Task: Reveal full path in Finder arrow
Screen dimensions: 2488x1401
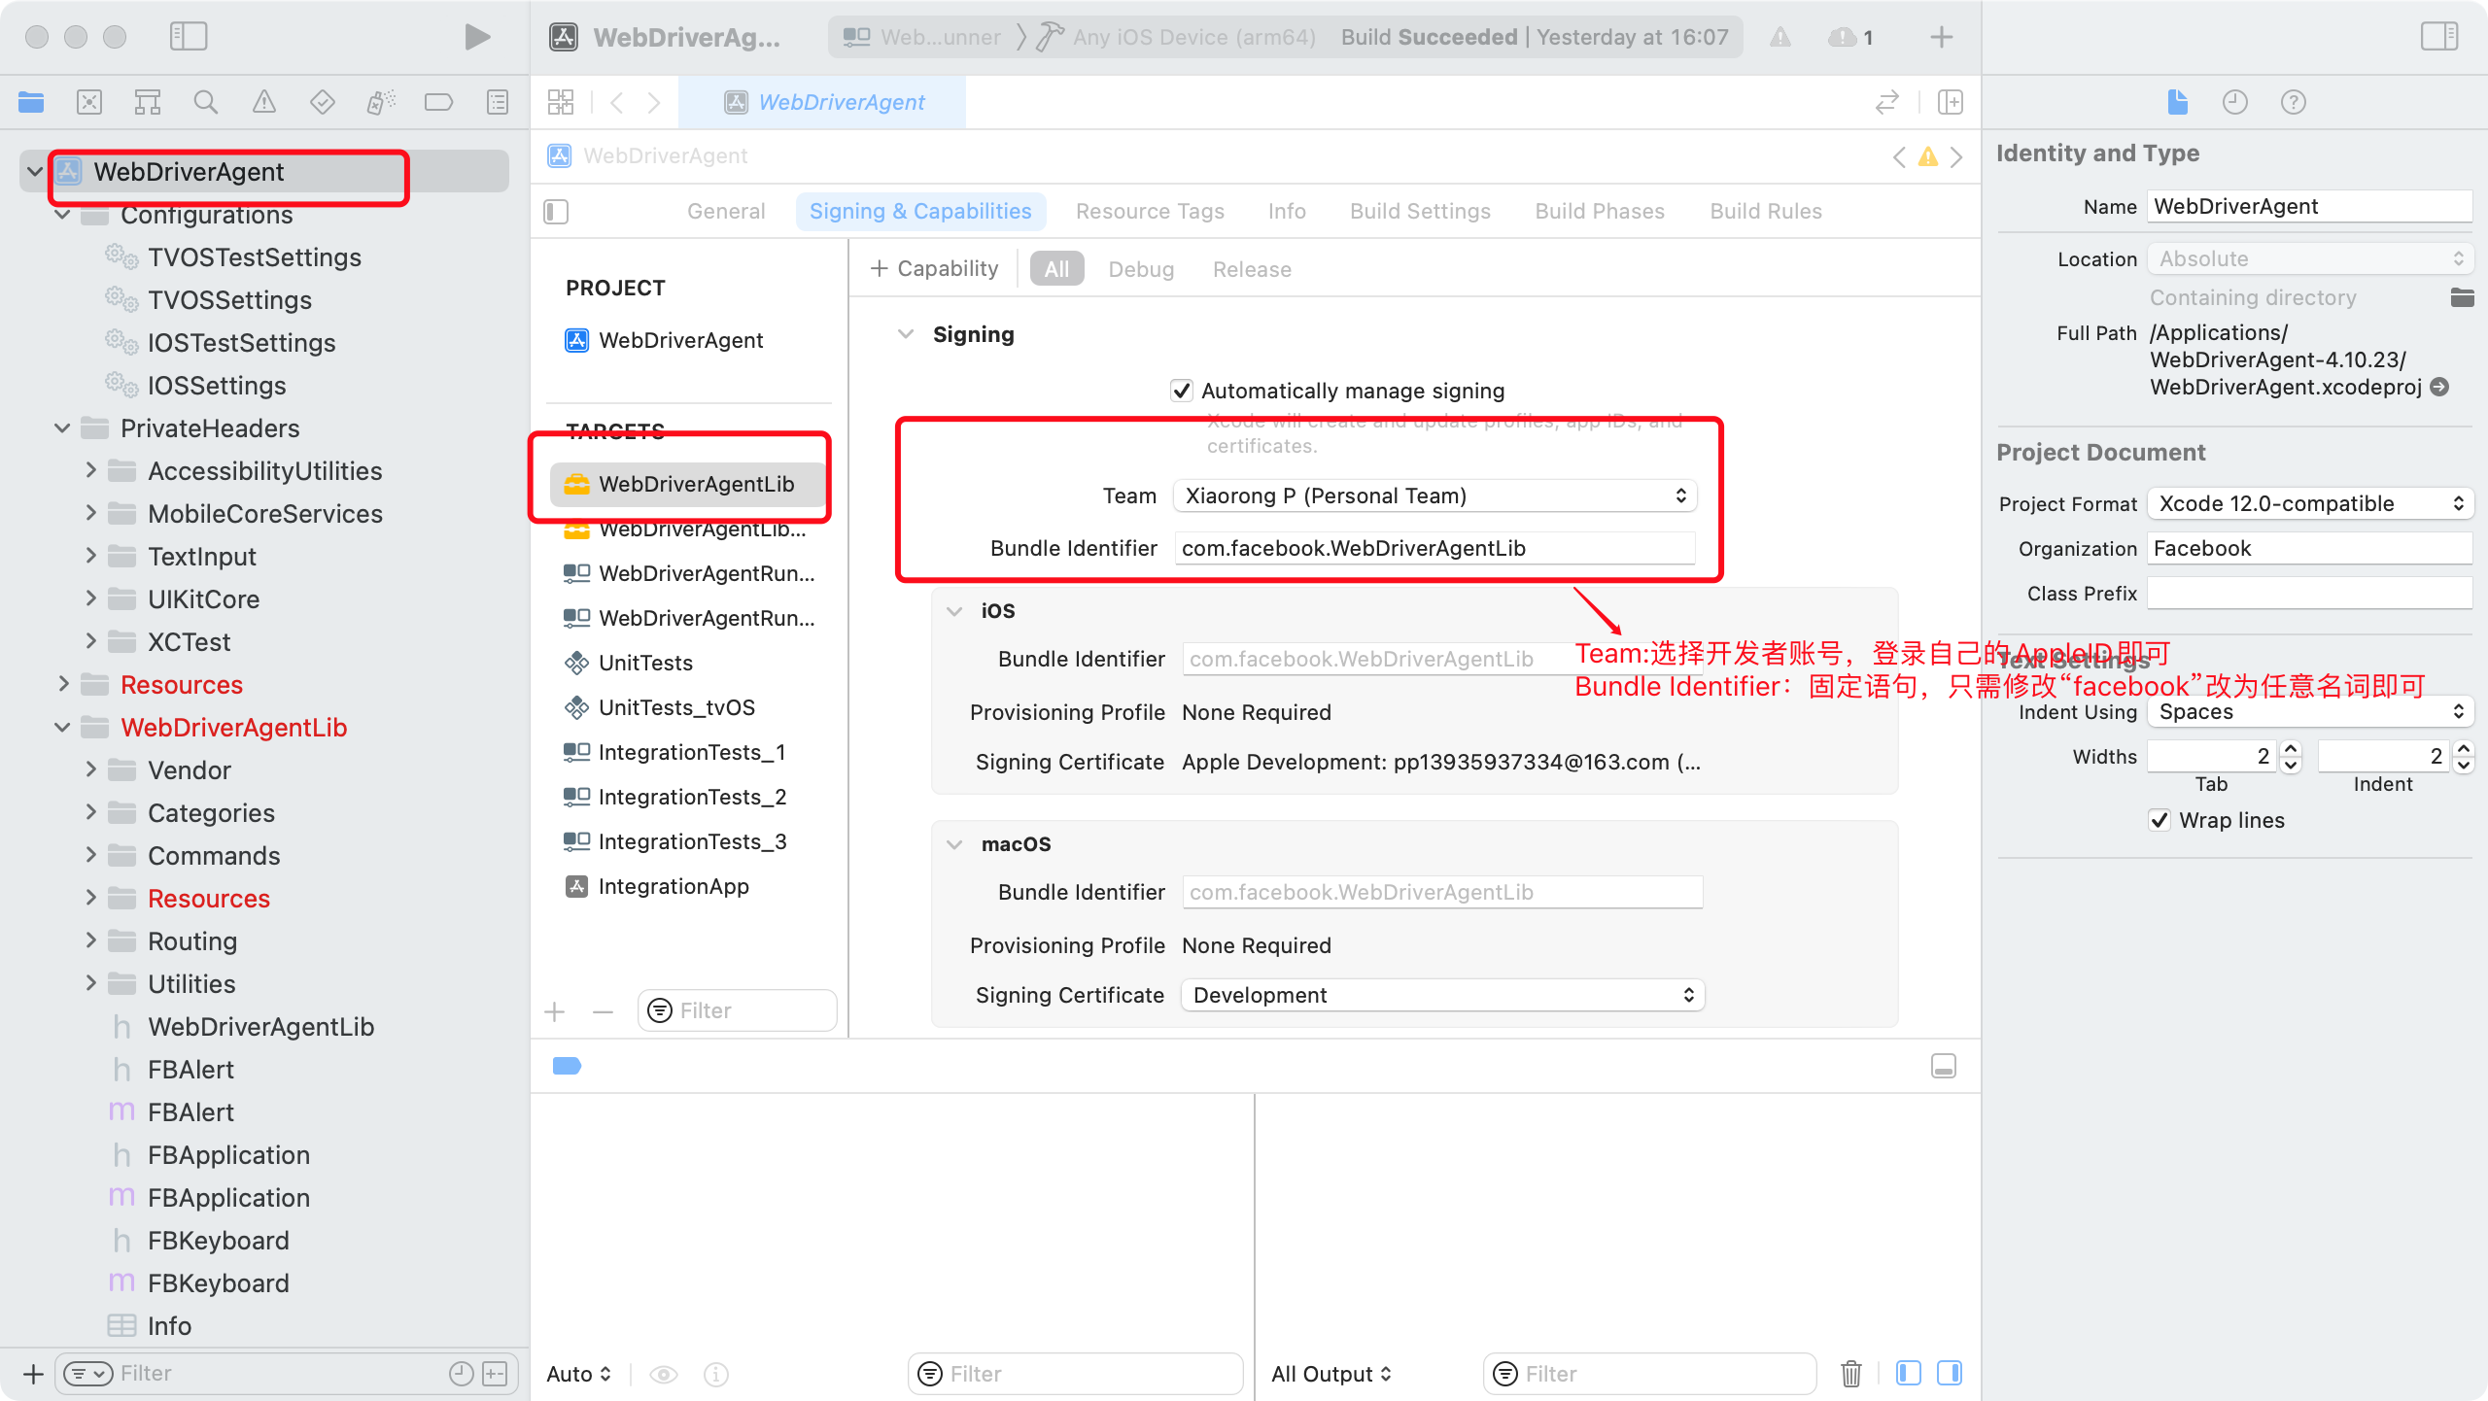Action: coord(2439,387)
